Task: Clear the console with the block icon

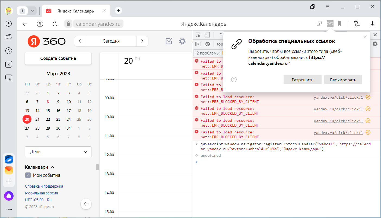Action: 208,44
